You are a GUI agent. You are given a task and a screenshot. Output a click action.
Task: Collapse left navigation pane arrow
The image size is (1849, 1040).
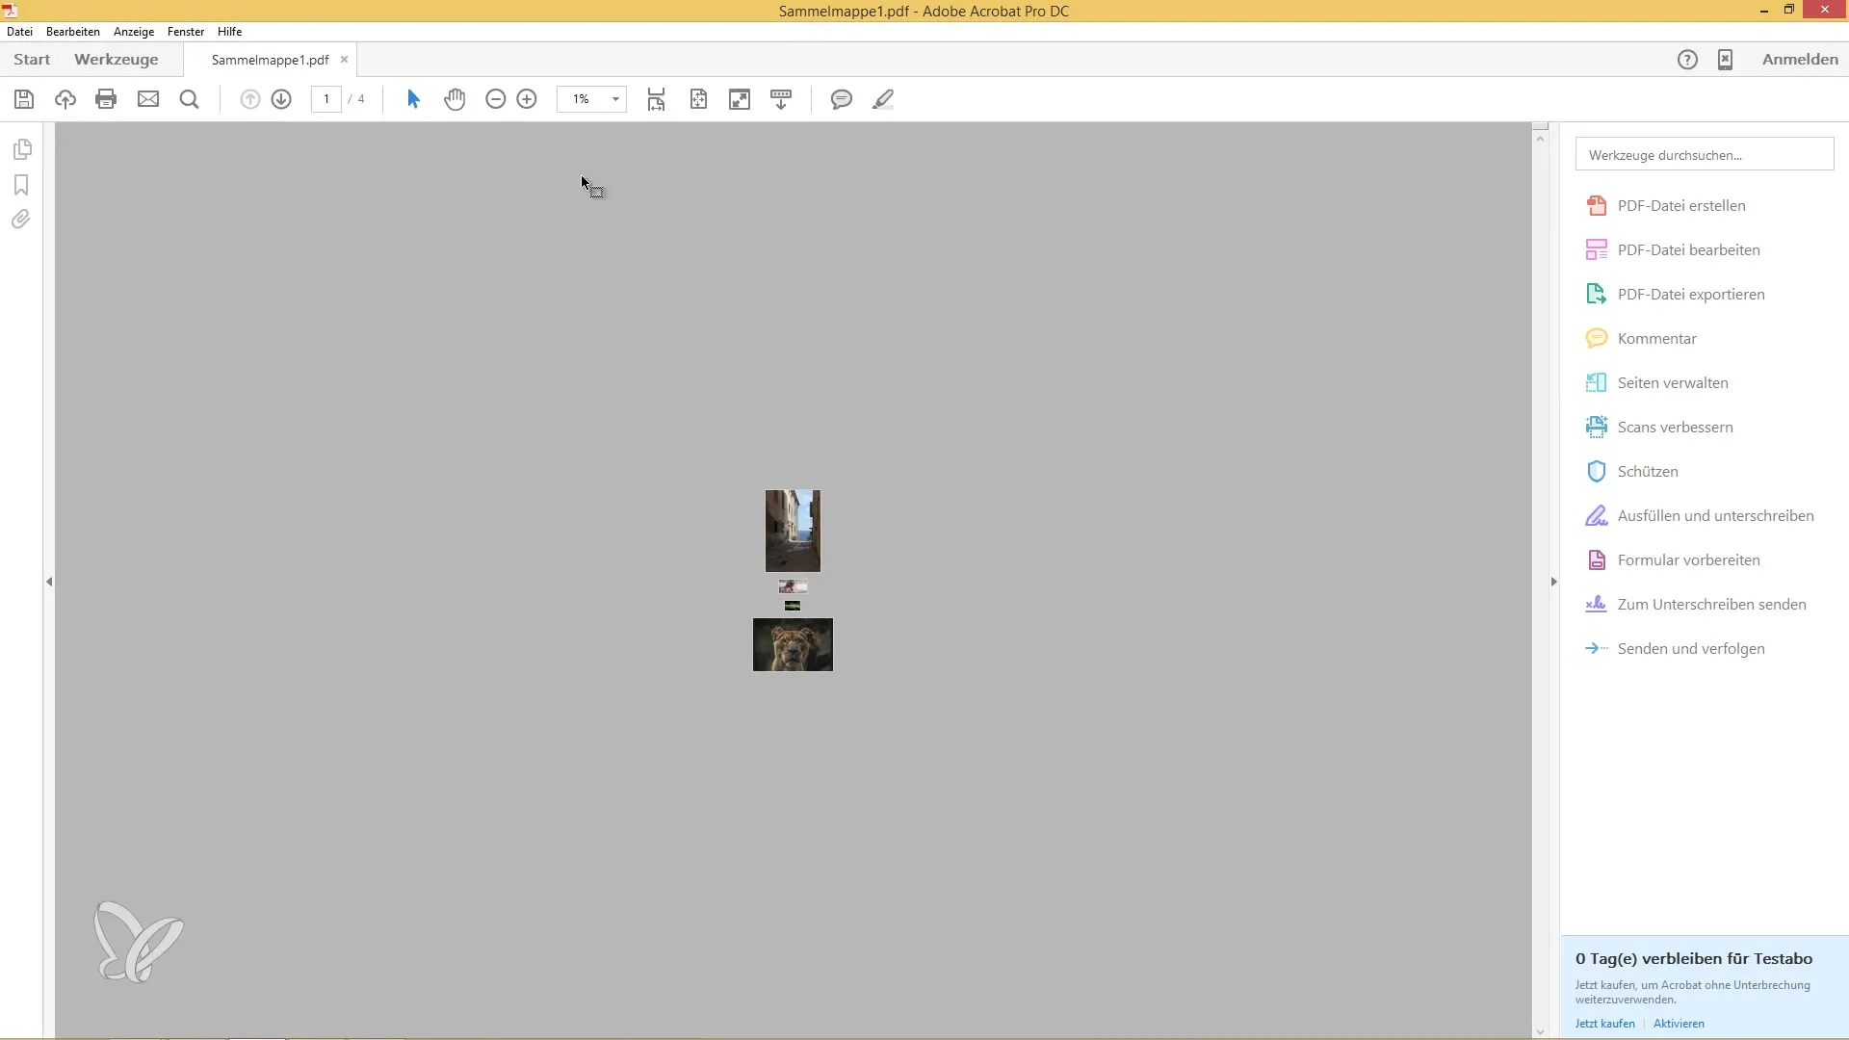(x=49, y=582)
